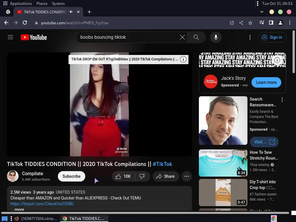Click the Chrome tray icon in bottom panel

[x=274, y=219]
